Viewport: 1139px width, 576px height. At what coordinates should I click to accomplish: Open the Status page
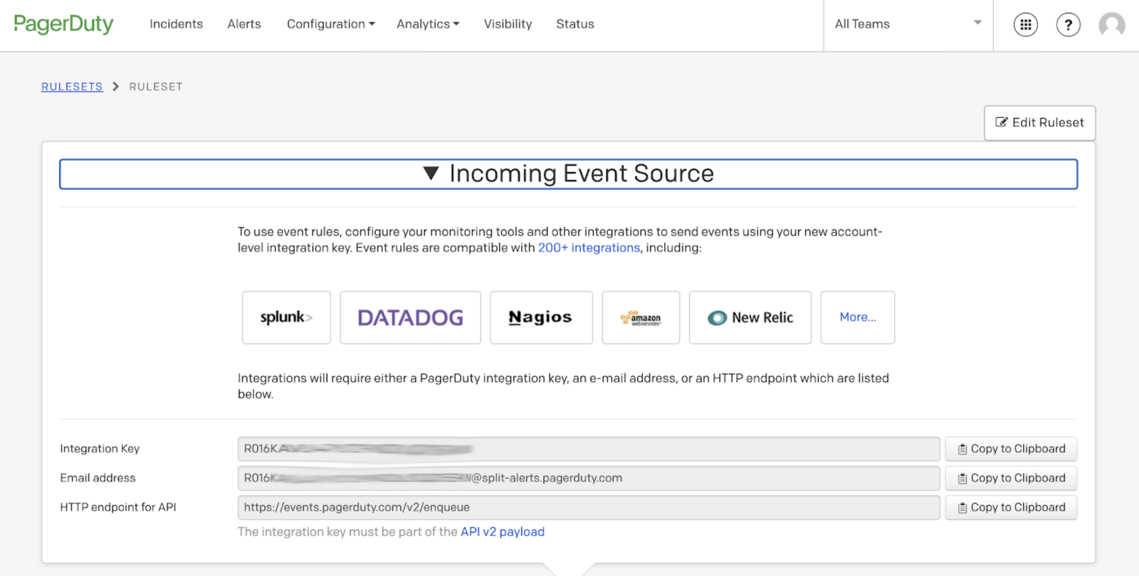575,24
